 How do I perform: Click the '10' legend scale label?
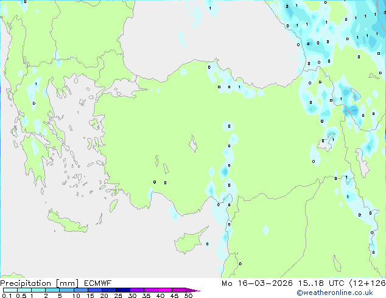pyautogui.click(x=76, y=296)
